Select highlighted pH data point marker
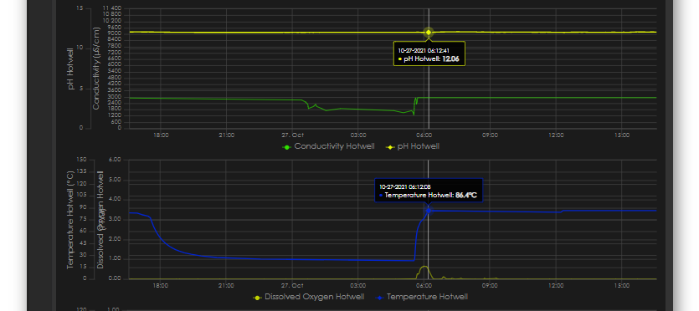Viewport: 699px width, 311px height. coord(429,32)
